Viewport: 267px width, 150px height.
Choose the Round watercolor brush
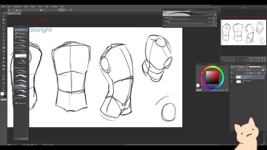(20, 42)
